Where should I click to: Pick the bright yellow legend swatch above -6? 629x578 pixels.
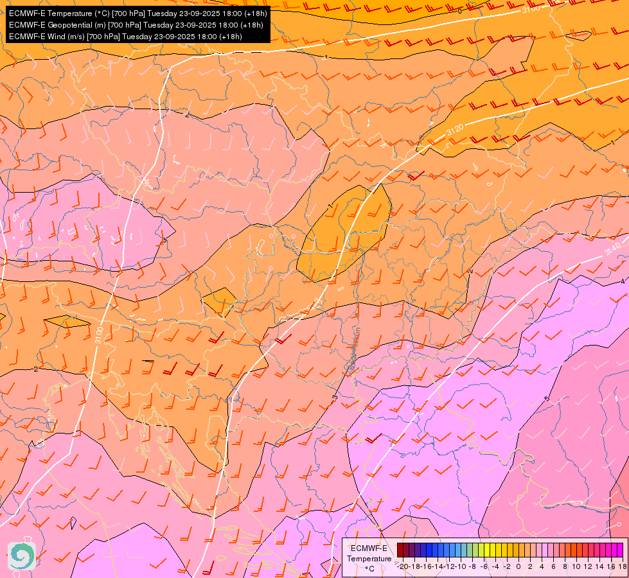click(487, 550)
